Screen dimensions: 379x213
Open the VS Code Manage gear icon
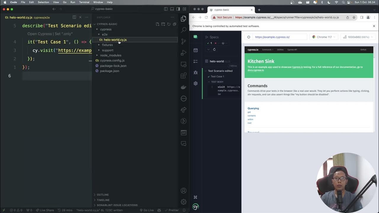point(184,202)
